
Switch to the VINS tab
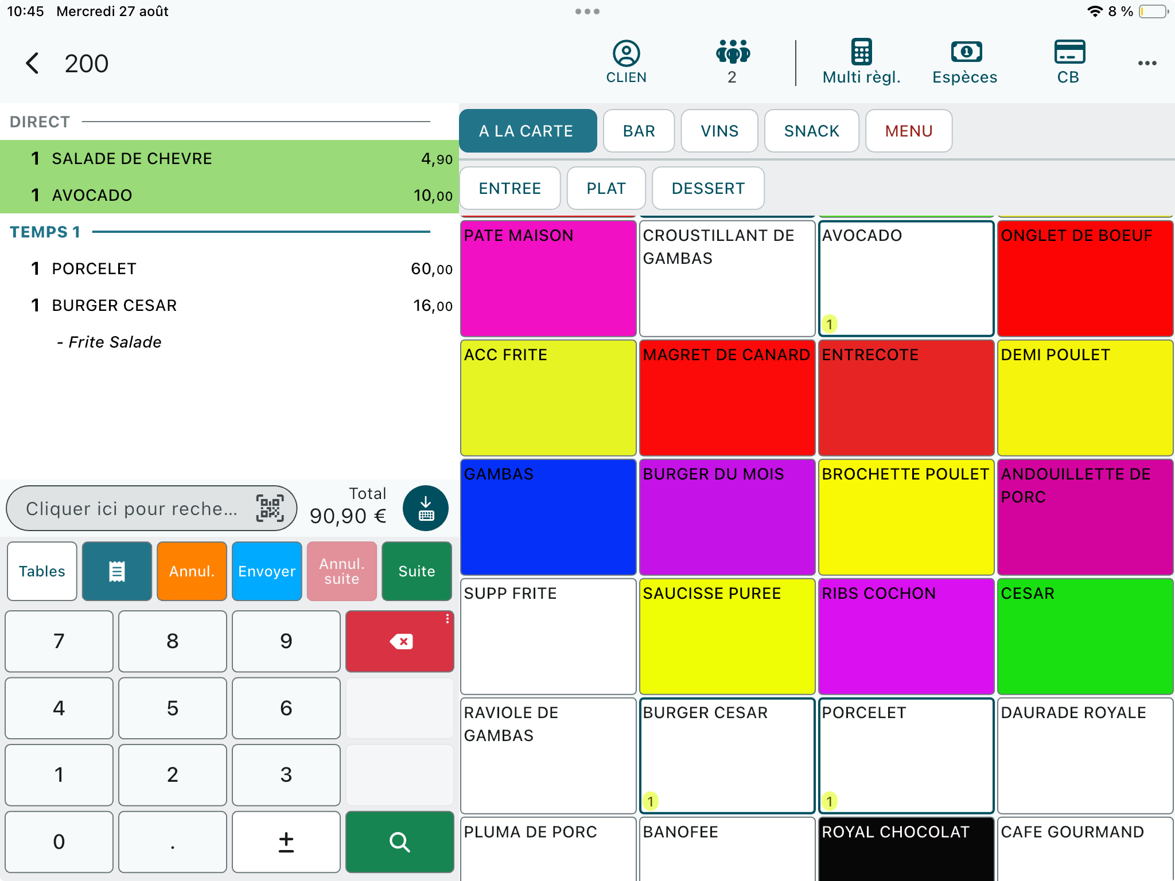(x=719, y=131)
